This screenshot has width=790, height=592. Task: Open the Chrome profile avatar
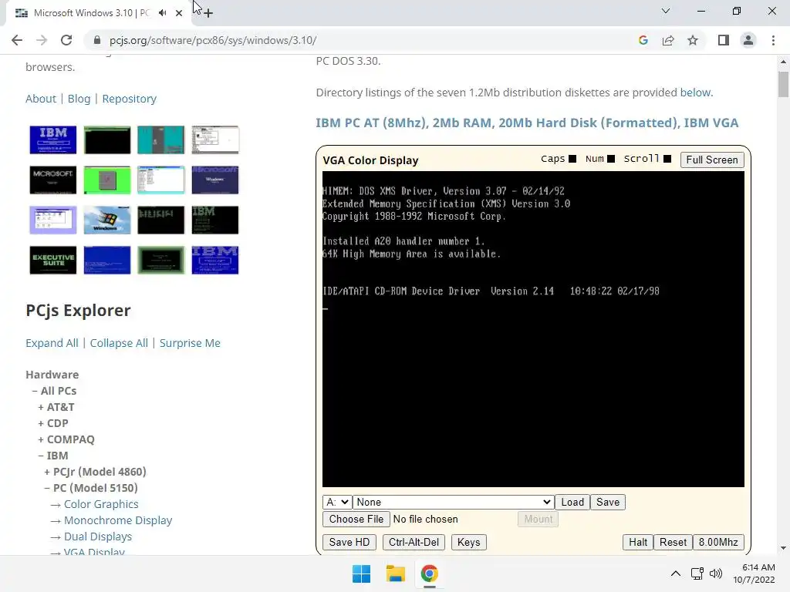[x=748, y=40]
